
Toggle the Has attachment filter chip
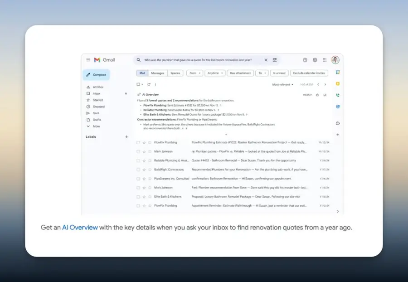tap(240, 73)
